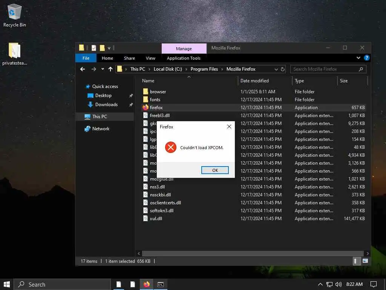Click the 1/1/2025 8:11 AM date cell

point(258,91)
